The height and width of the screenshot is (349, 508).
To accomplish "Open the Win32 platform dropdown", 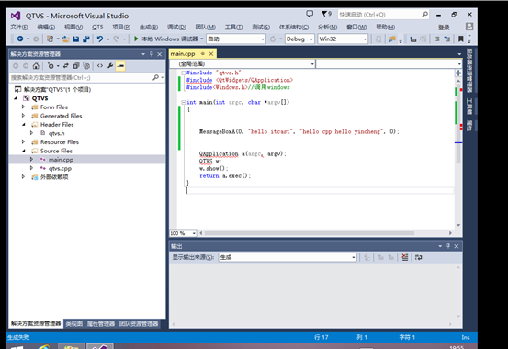I will tap(365, 39).
